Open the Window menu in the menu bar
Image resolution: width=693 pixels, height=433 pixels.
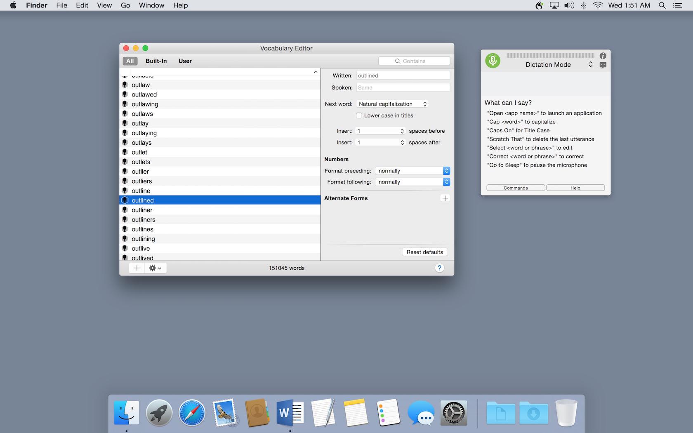[x=151, y=5]
